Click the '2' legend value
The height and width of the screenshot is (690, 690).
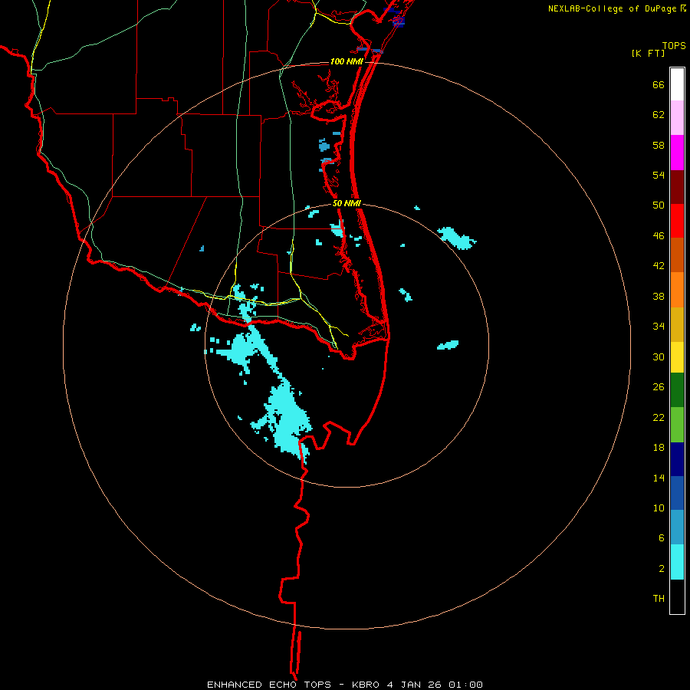tap(661, 568)
